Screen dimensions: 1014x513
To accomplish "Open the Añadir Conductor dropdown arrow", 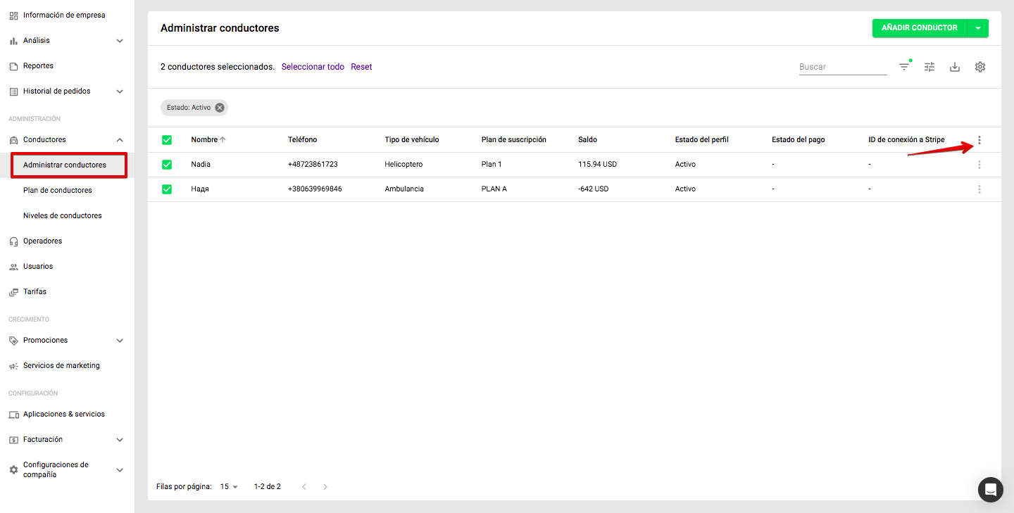I will point(978,28).
